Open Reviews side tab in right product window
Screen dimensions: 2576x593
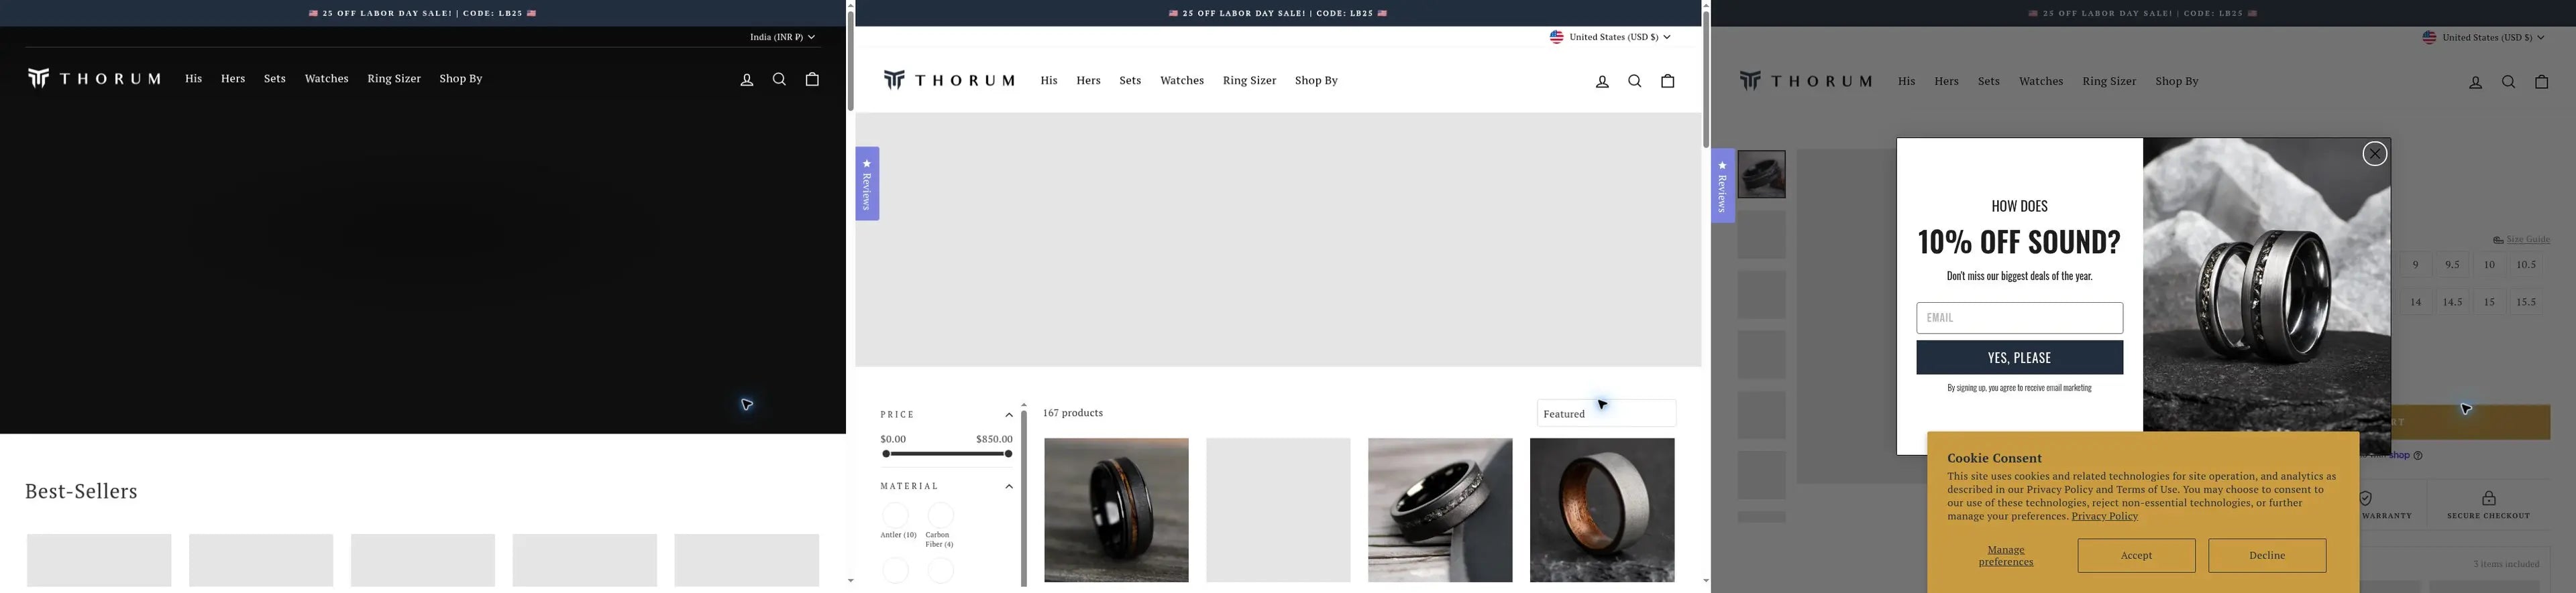pyautogui.click(x=1722, y=186)
